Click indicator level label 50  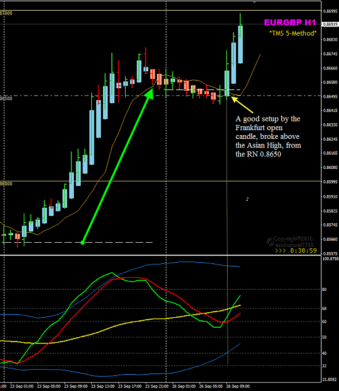click(x=324, y=337)
